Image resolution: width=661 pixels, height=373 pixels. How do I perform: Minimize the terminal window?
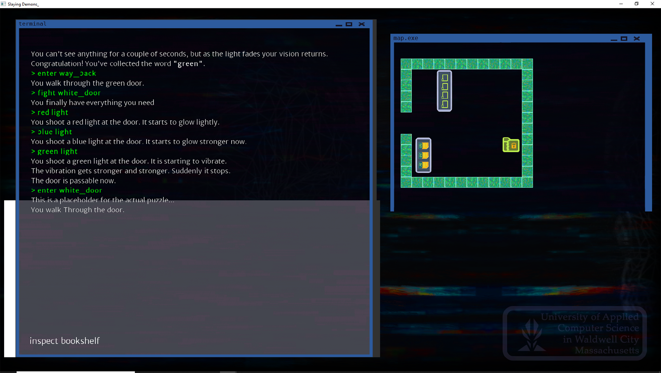click(339, 25)
